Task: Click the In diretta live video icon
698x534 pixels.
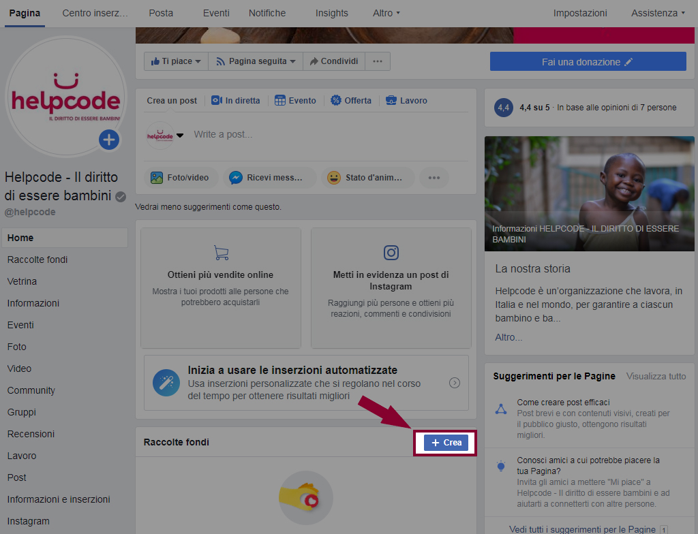Action: point(217,101)
